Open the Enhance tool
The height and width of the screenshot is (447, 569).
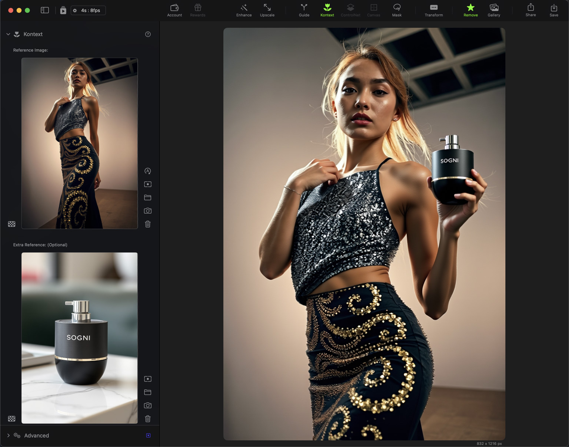[244, 10]
